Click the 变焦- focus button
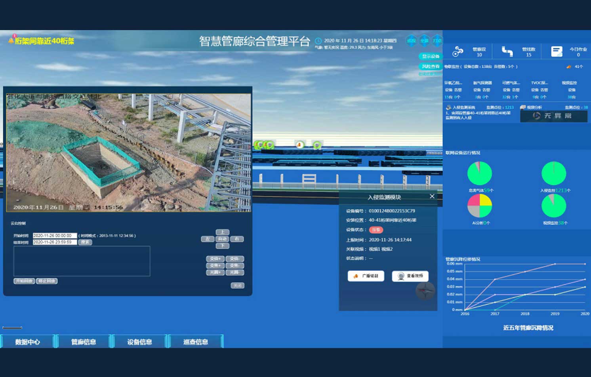The height and width of the screenshot is (377, 591). pos(235,265)
